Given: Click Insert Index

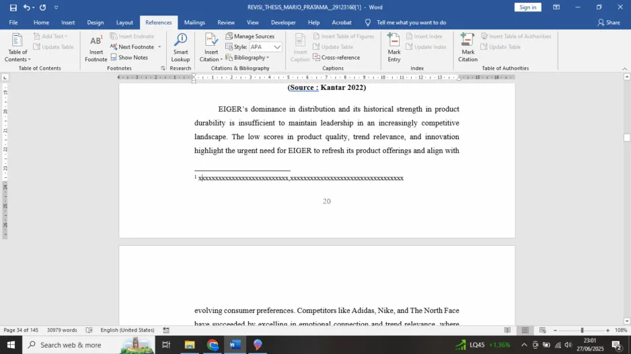Looking at the screenshot, I should click(x=424, y=36).
